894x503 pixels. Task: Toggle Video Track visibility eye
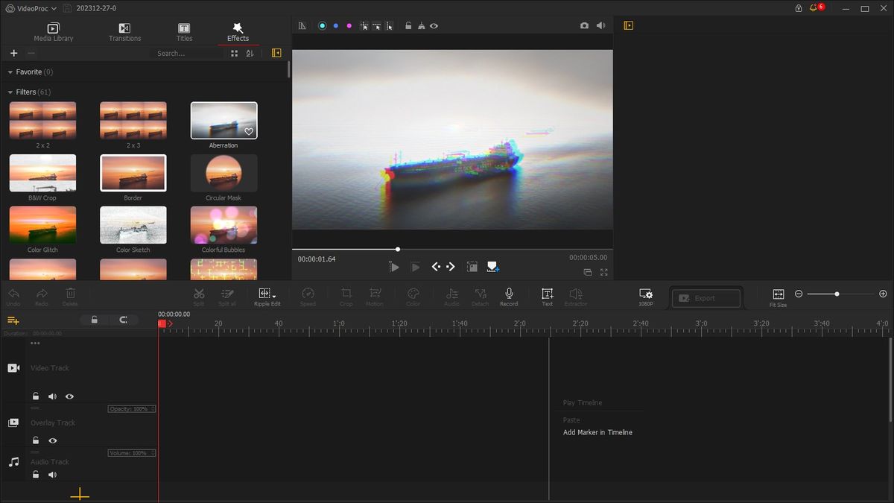coord(69,396)
